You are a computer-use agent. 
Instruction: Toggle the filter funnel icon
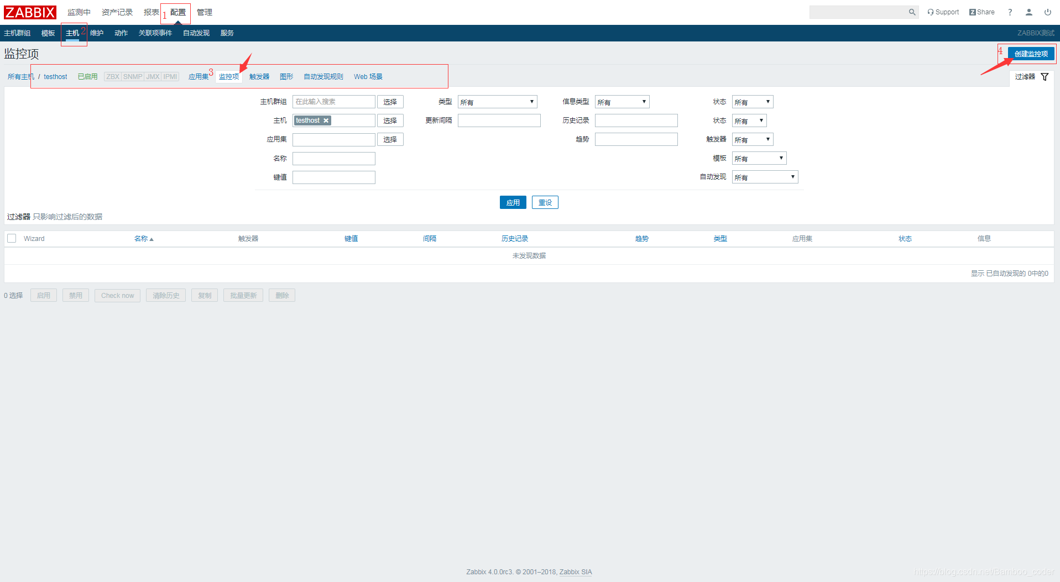[x=1045, y=77]
